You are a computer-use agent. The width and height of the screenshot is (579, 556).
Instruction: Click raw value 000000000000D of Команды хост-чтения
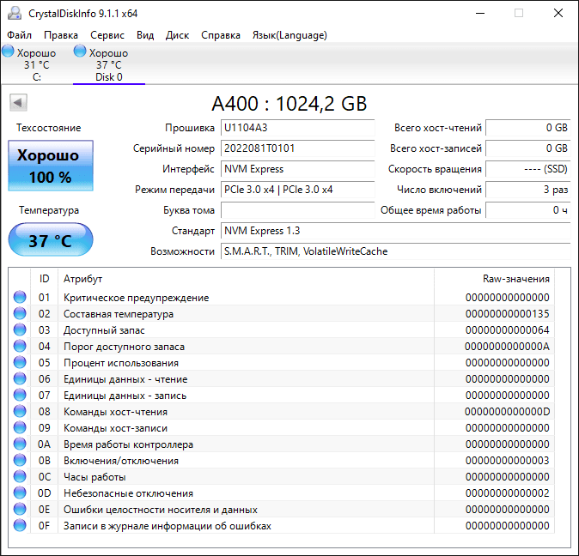507,412
